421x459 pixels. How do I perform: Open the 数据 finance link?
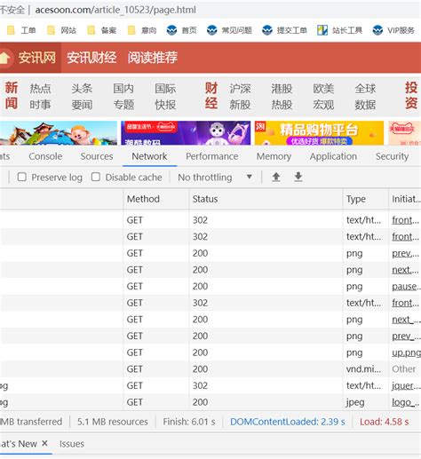[x=365, y=105]
